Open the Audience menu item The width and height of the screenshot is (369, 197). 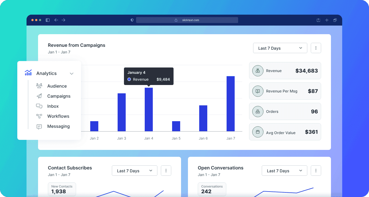pyautogui.click(x=57, y=86)
